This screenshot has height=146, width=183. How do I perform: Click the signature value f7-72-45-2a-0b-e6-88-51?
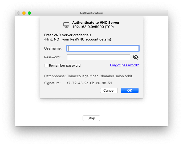tap(90, 83)
